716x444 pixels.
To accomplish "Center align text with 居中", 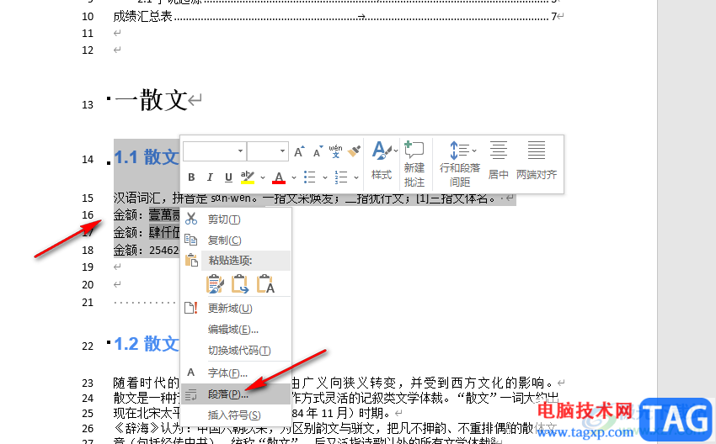I will pos(498,161).
